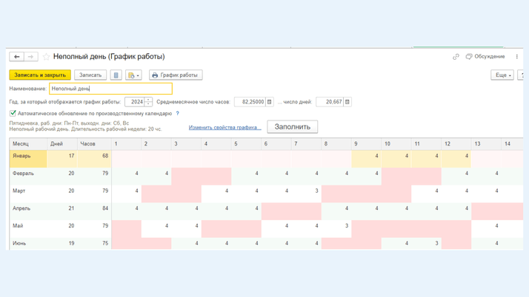The width and height of the screenshot is (529, 297).
Task: Open the Обсуждение discussion panel
Action: point(485,56)
